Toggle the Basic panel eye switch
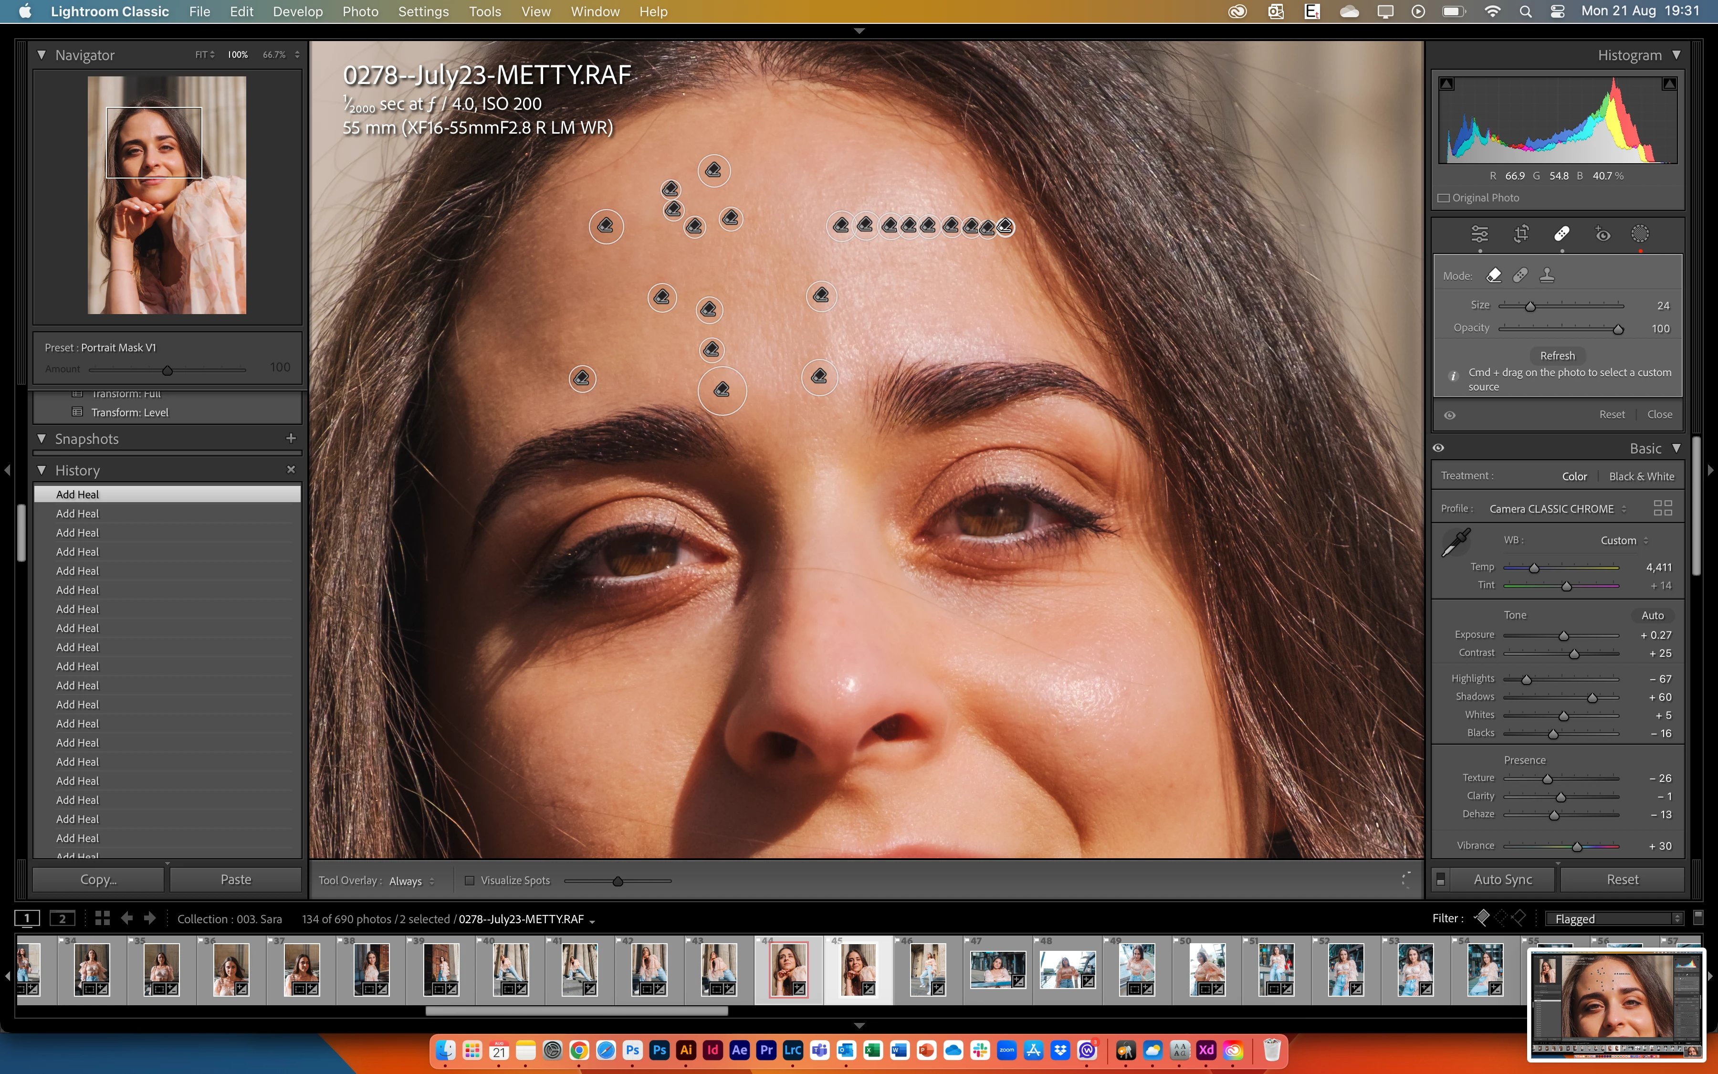The height and width of the screenshot is (1074, 1718). 1438,448
